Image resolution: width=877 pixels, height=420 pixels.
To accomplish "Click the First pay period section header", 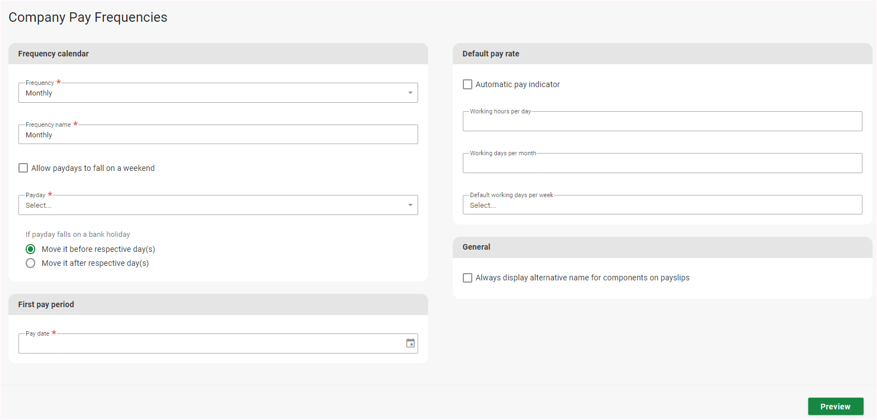I will point(46,304).
